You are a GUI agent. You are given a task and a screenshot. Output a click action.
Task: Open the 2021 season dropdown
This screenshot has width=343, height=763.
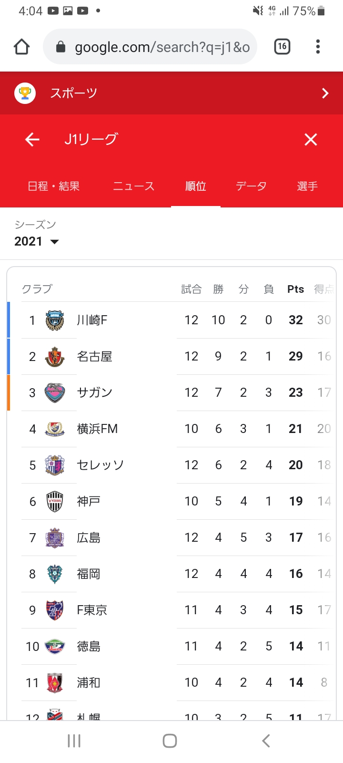(37, 241)
